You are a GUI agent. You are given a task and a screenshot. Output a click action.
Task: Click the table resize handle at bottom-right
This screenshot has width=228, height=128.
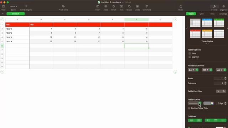[x=175, y=72]
